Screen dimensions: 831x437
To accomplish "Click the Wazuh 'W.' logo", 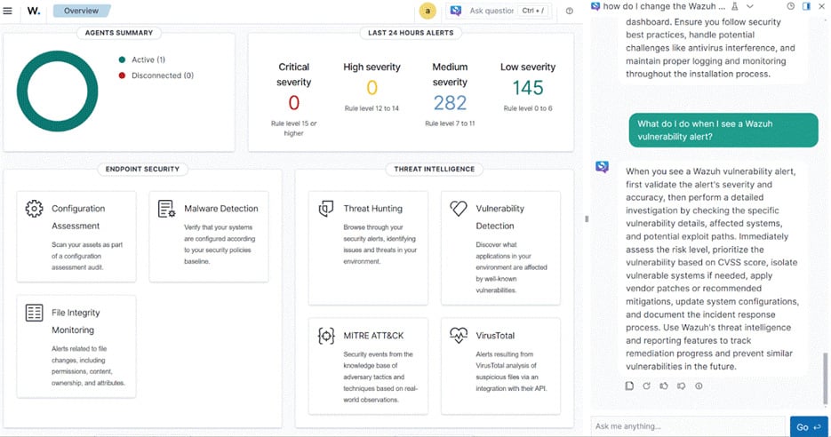I will point(34,12).
